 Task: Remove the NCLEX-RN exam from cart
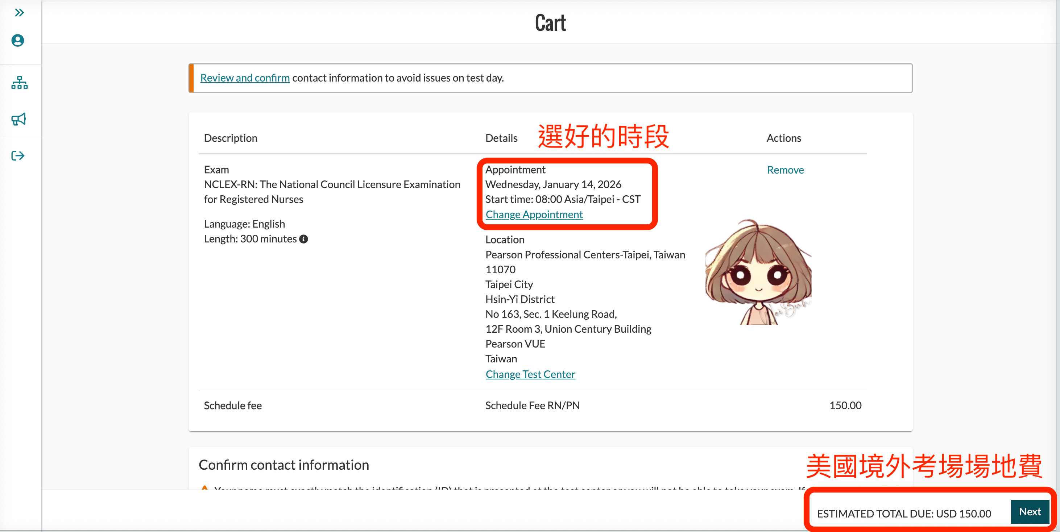(785, 170)
